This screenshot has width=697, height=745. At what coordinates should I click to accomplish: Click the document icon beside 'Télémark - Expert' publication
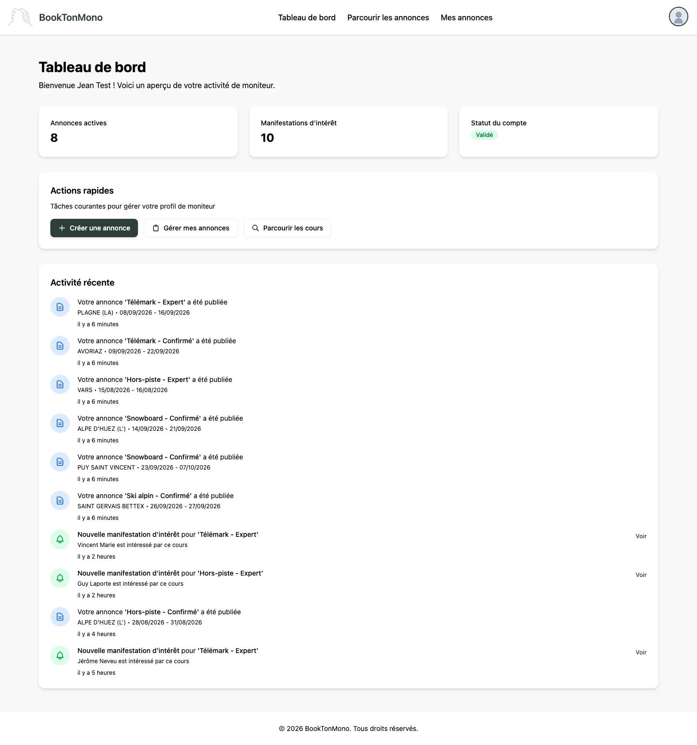click(x=60, y=307)
